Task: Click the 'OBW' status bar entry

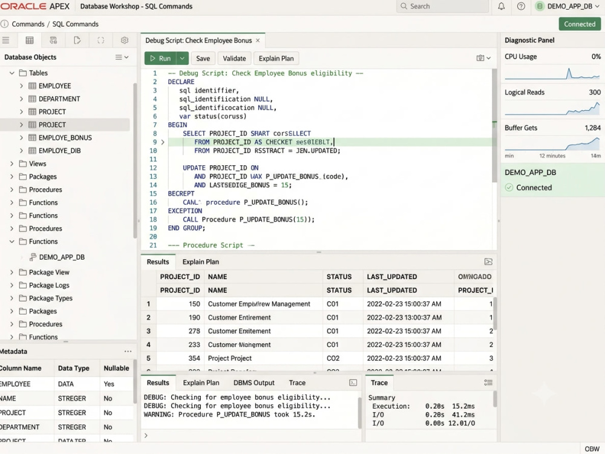Action: tap(592, 449)
